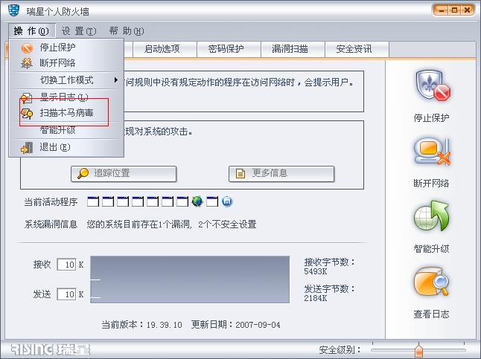Click the 更多信息 button
Viewport: 481px width, 359px height.
pyautogui.click(x=281, y=174)
